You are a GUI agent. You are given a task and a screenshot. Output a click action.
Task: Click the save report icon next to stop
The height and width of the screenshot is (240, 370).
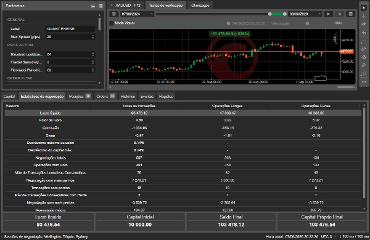(x=351, y=14)
